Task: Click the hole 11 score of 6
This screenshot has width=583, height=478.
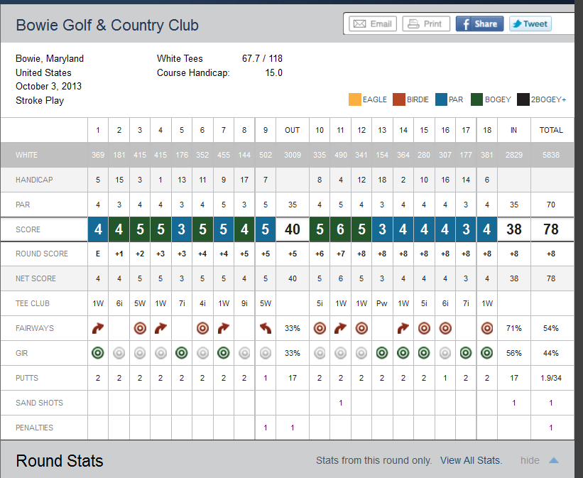Action: (x=341, y=229)
